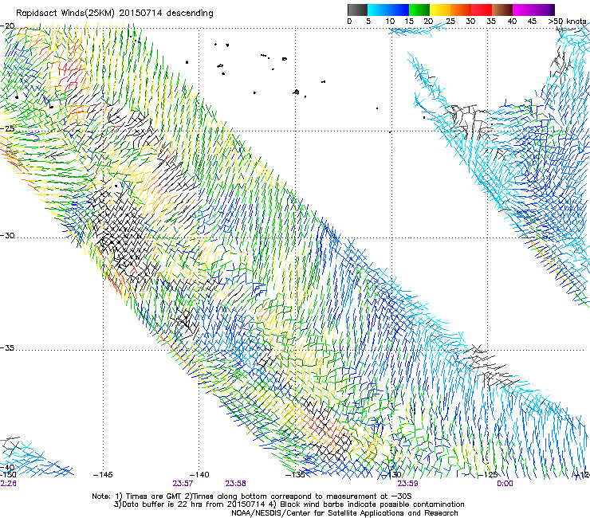The height and width of the screenshot is (518, 590).
Task: Click the '-150' longitude label
Action: point(8,475)
